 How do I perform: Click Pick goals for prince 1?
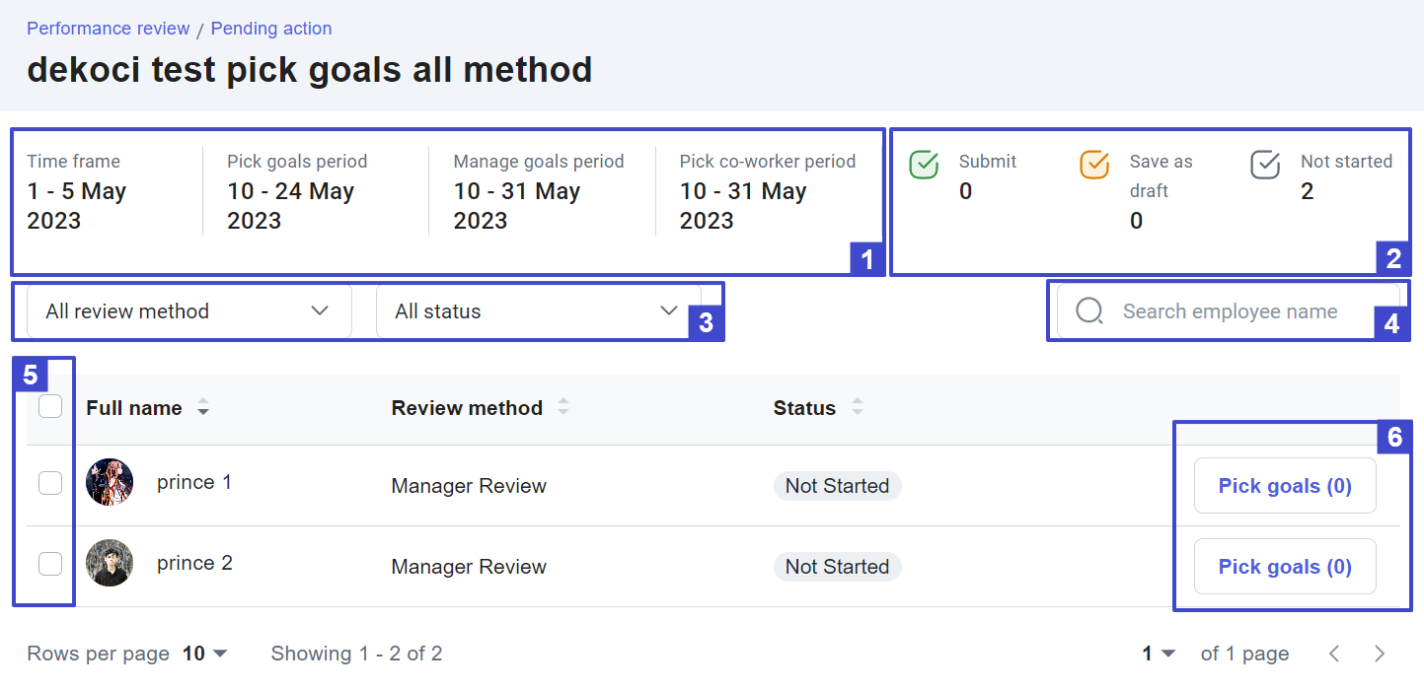pyautogui.click(x=1284, y=485)
